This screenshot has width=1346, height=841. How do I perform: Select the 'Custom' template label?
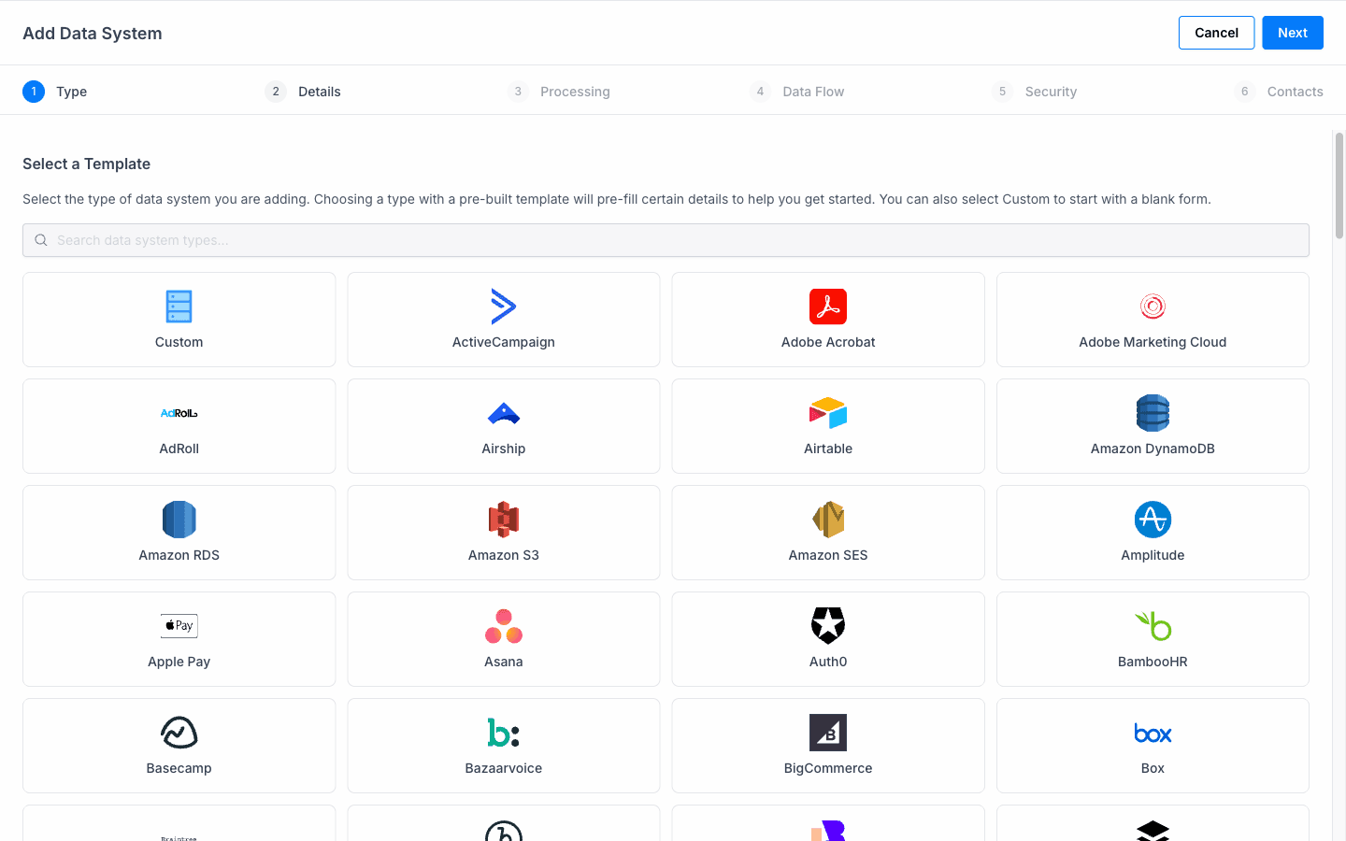click(179, 342)
